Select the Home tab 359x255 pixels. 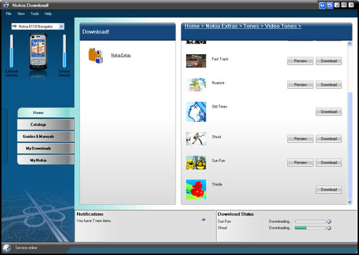(x=46, y=113)
